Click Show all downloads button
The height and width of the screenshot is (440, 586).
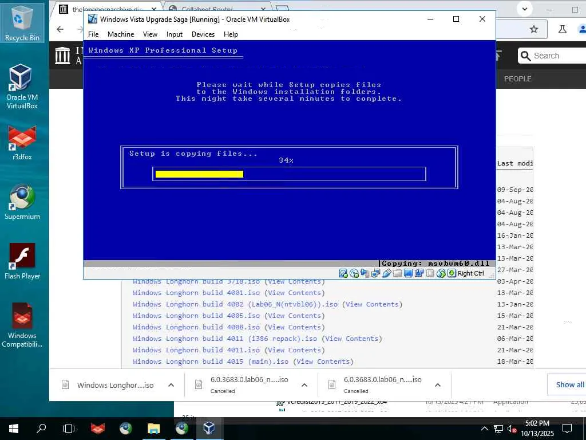(567, 384)
